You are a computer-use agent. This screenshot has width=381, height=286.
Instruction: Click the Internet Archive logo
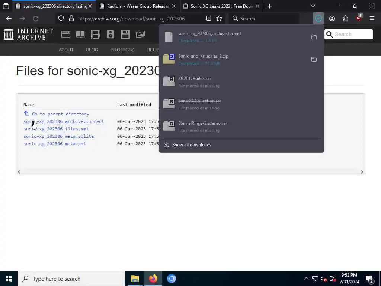[28, 34]
